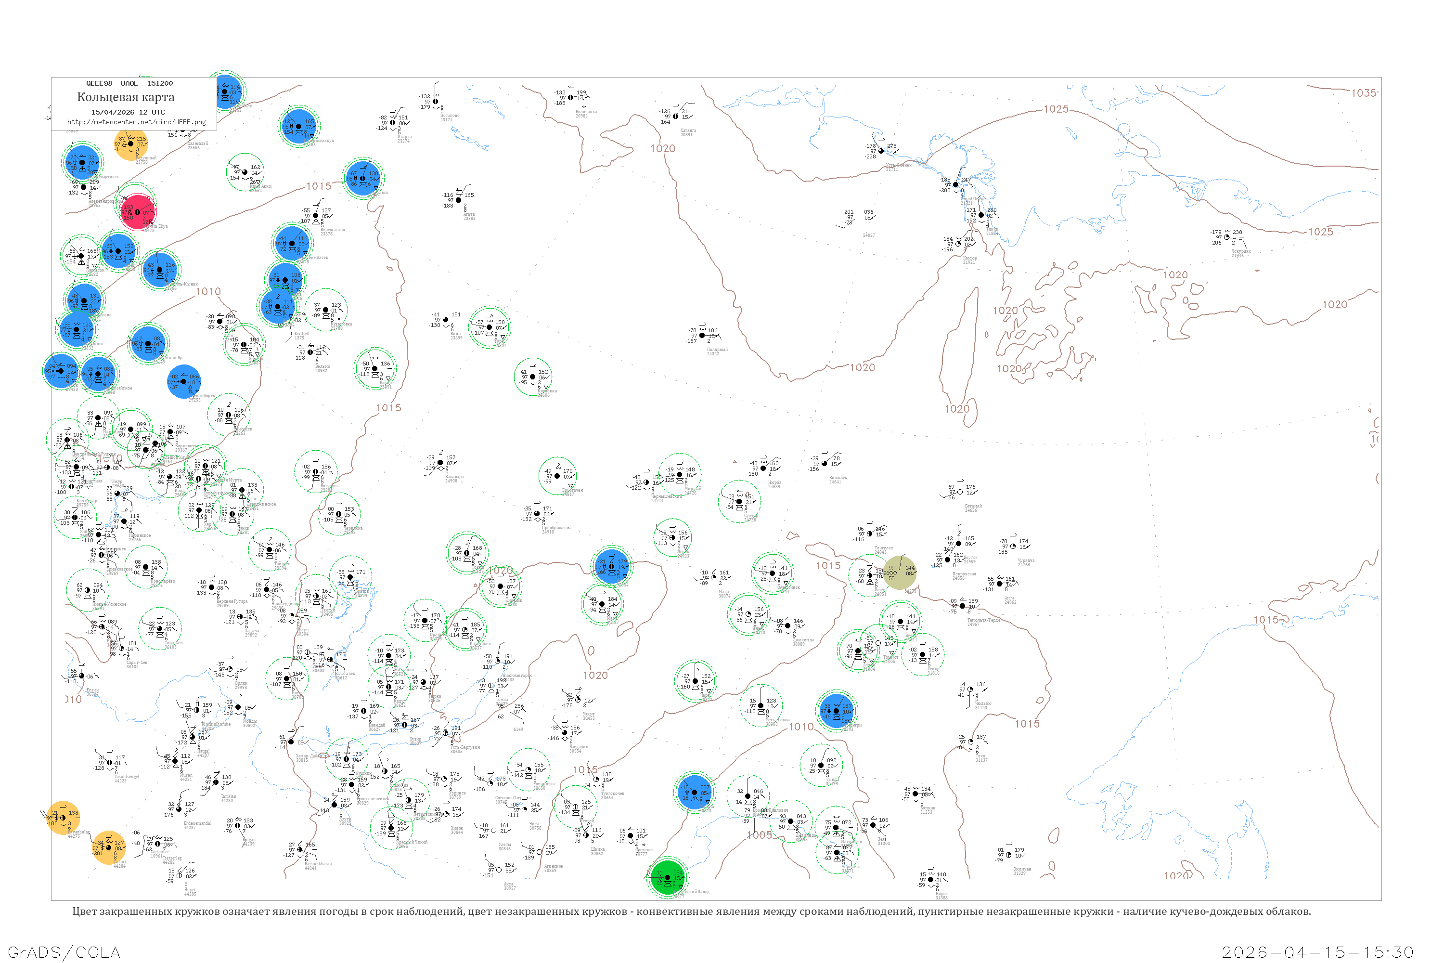
Task: Click the blue Красноселькуп station circle
Action: (x=299, y=126)
